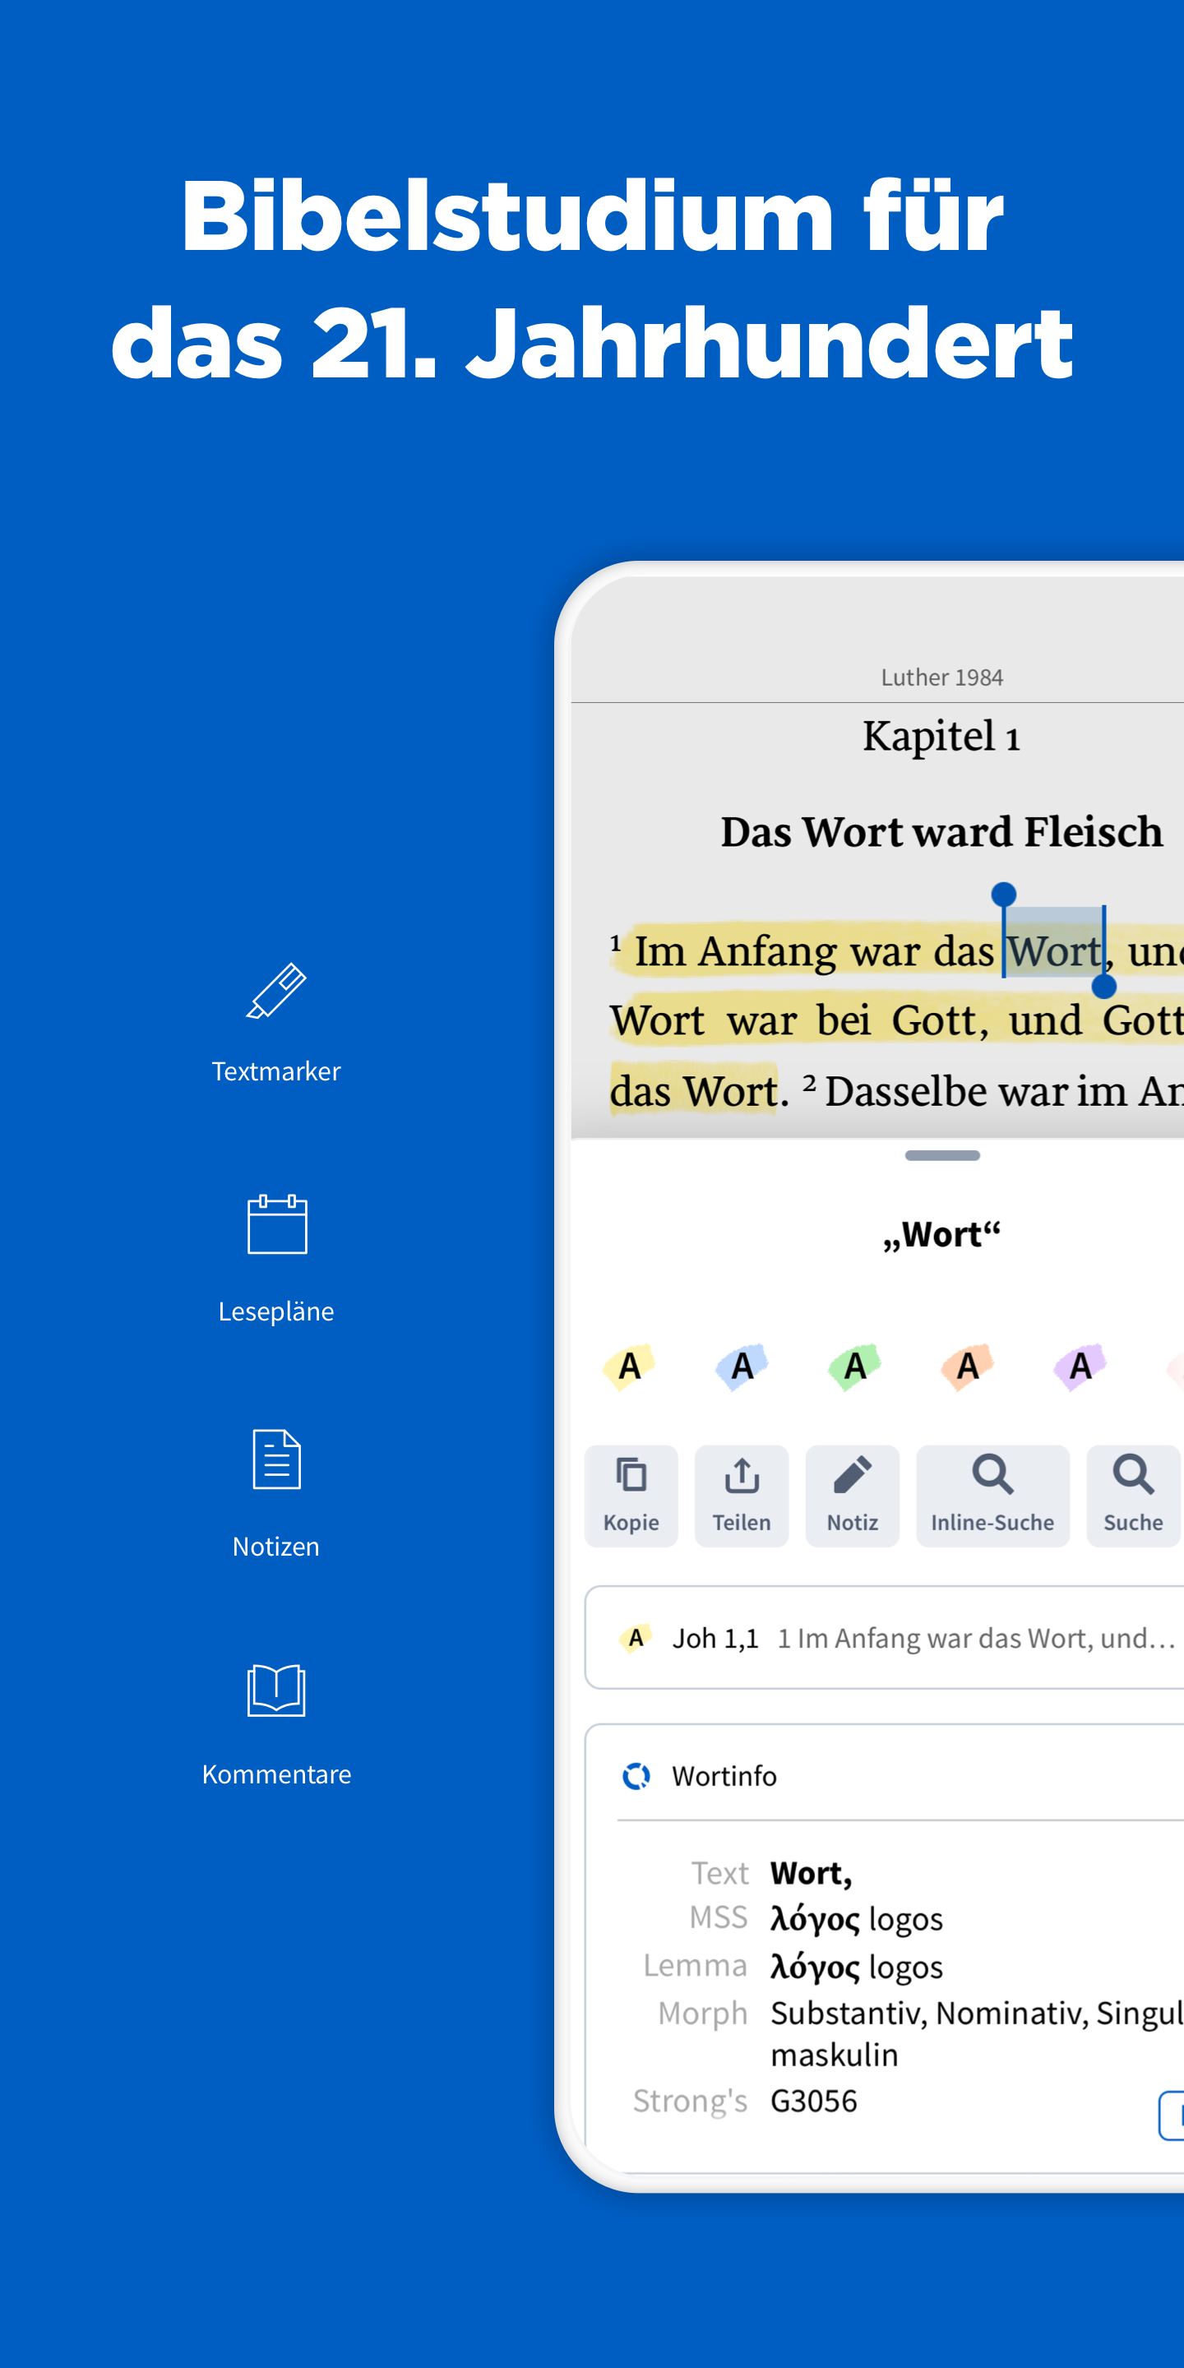Click the Strong's number G3056
The width and height of the screenshot is (1184, 2368).
click(x=813, y=2102)
